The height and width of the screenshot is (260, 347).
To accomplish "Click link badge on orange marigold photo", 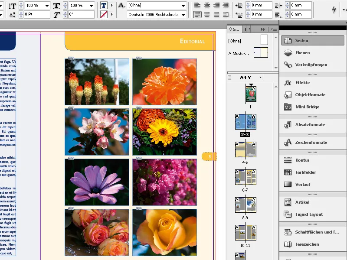I will pos(138,58).
